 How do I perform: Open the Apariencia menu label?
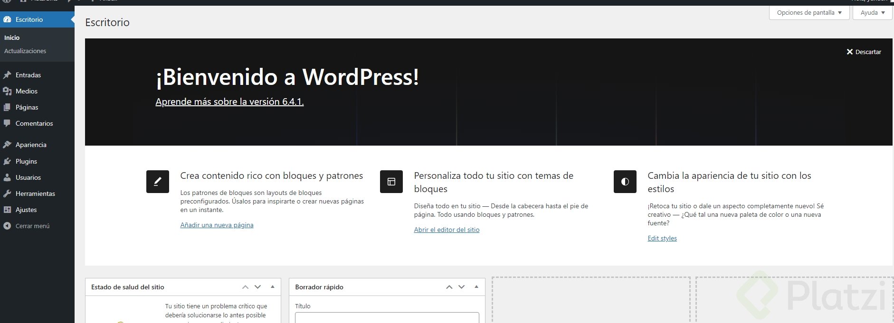31,145
